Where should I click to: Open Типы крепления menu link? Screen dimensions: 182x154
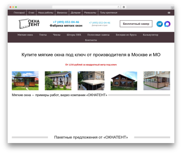pos(108,13)
